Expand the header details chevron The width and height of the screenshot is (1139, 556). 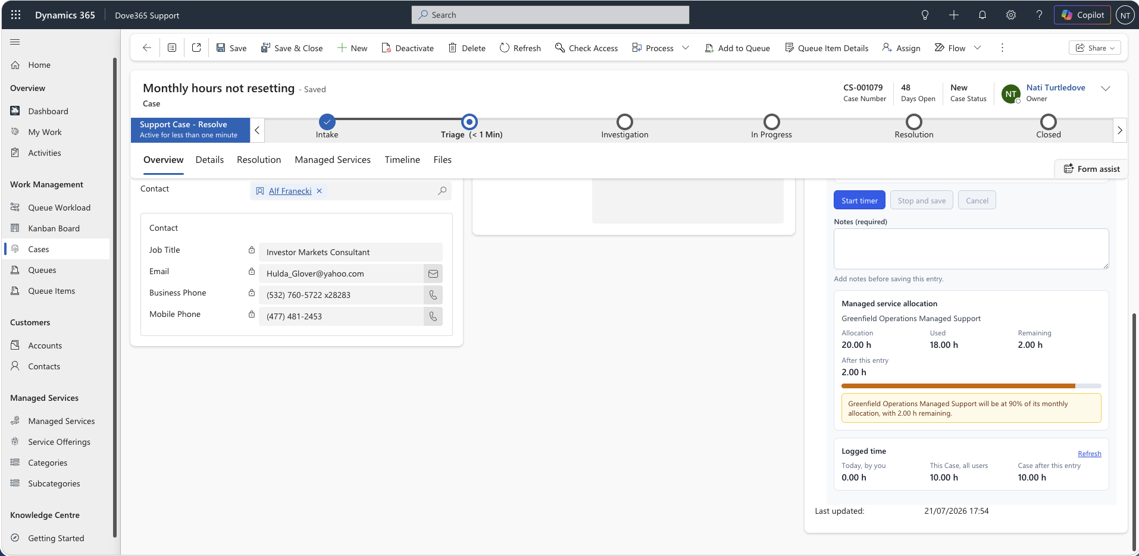click(x=1106, y=89)
